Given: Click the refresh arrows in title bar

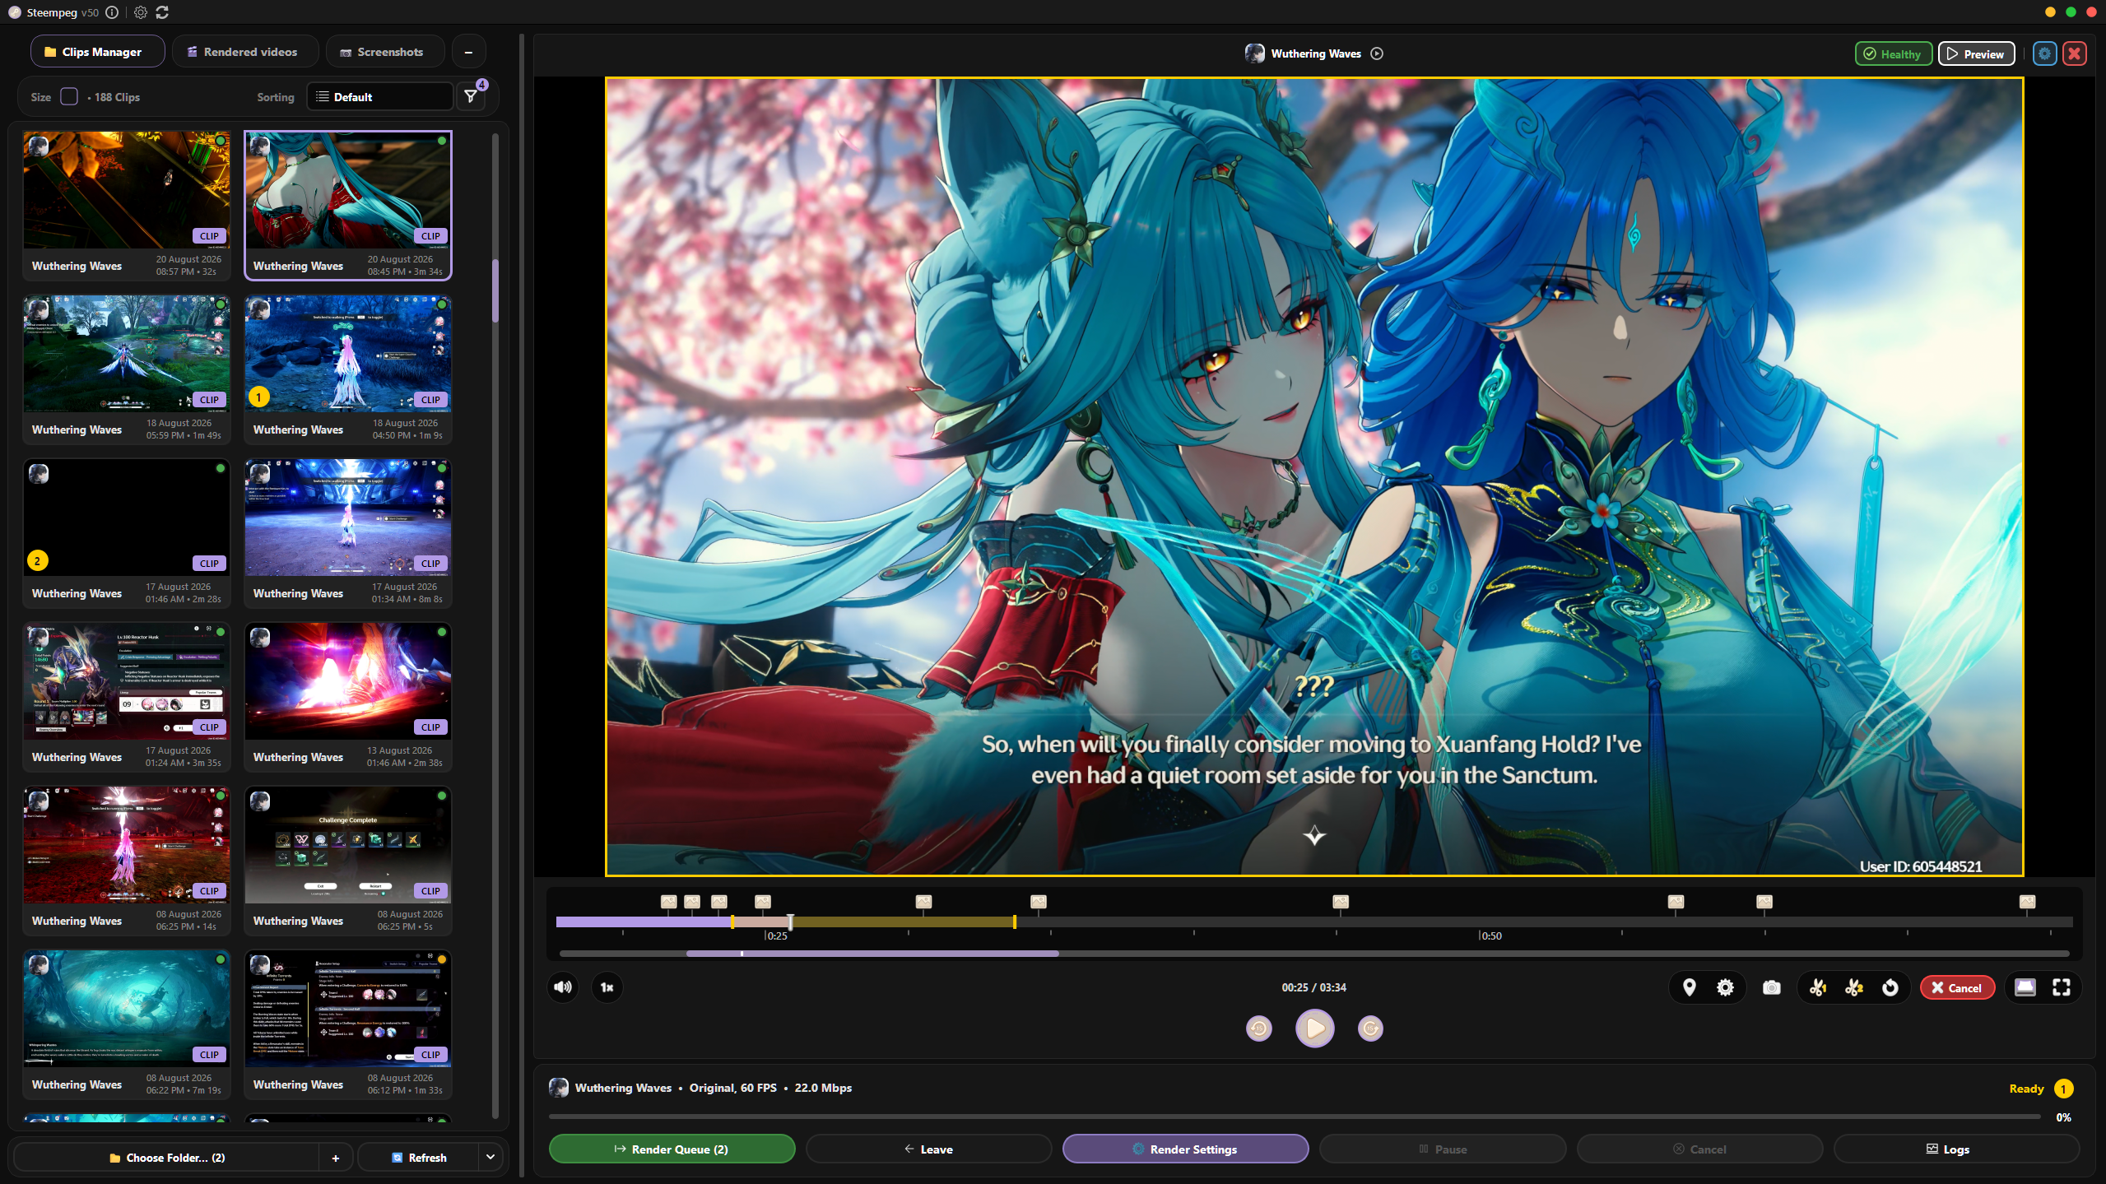Looking at the screenshot, I should pyautogui.click(x=162, y=12).
